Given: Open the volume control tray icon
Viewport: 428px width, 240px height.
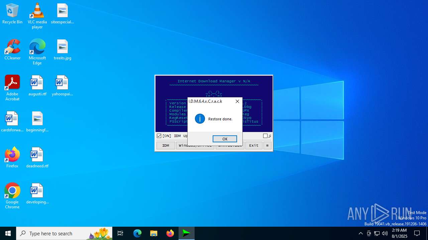Looking at the screenshot, I should pos(385,233).
